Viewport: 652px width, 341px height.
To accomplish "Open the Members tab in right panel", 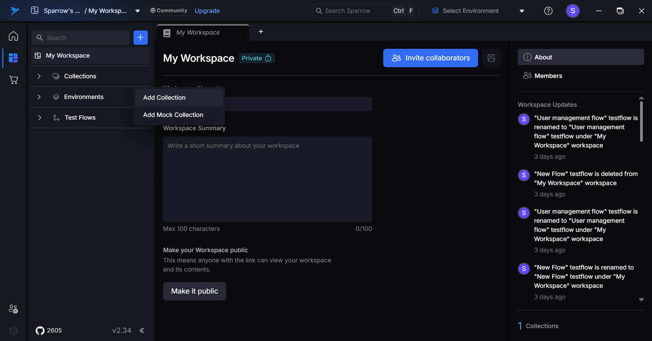I will coord(548,76).
